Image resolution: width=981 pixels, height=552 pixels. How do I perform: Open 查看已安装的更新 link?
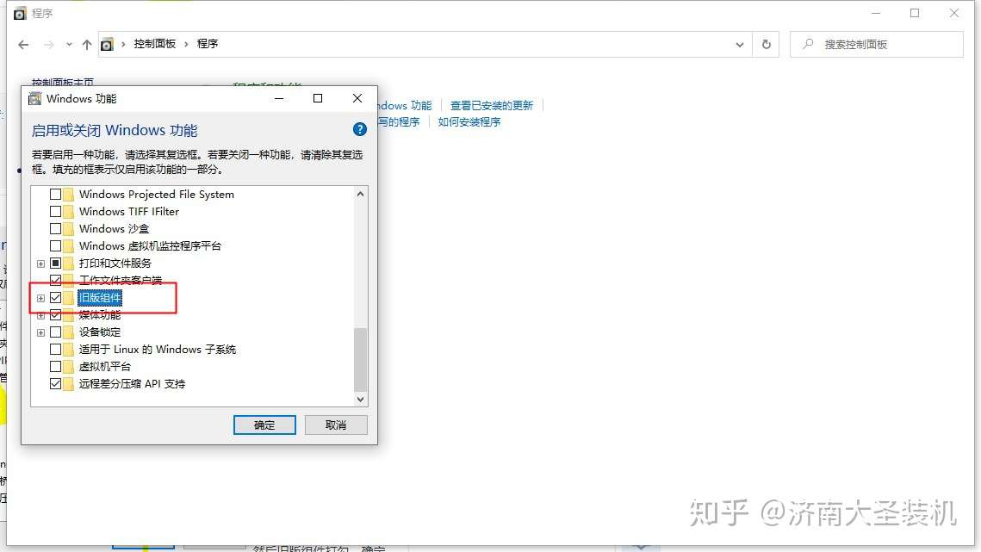[492, 106]
